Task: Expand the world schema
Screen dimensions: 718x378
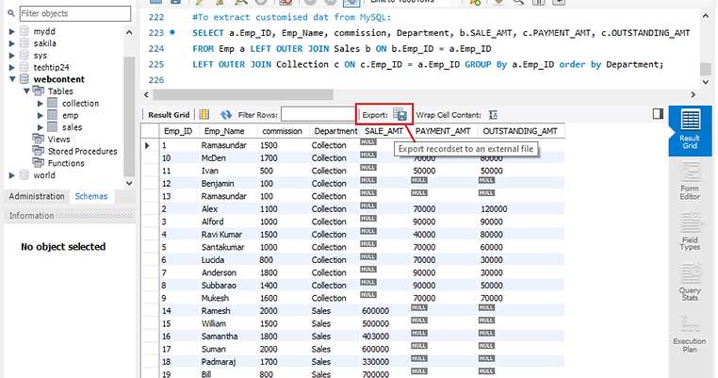Action: (12, 175)
